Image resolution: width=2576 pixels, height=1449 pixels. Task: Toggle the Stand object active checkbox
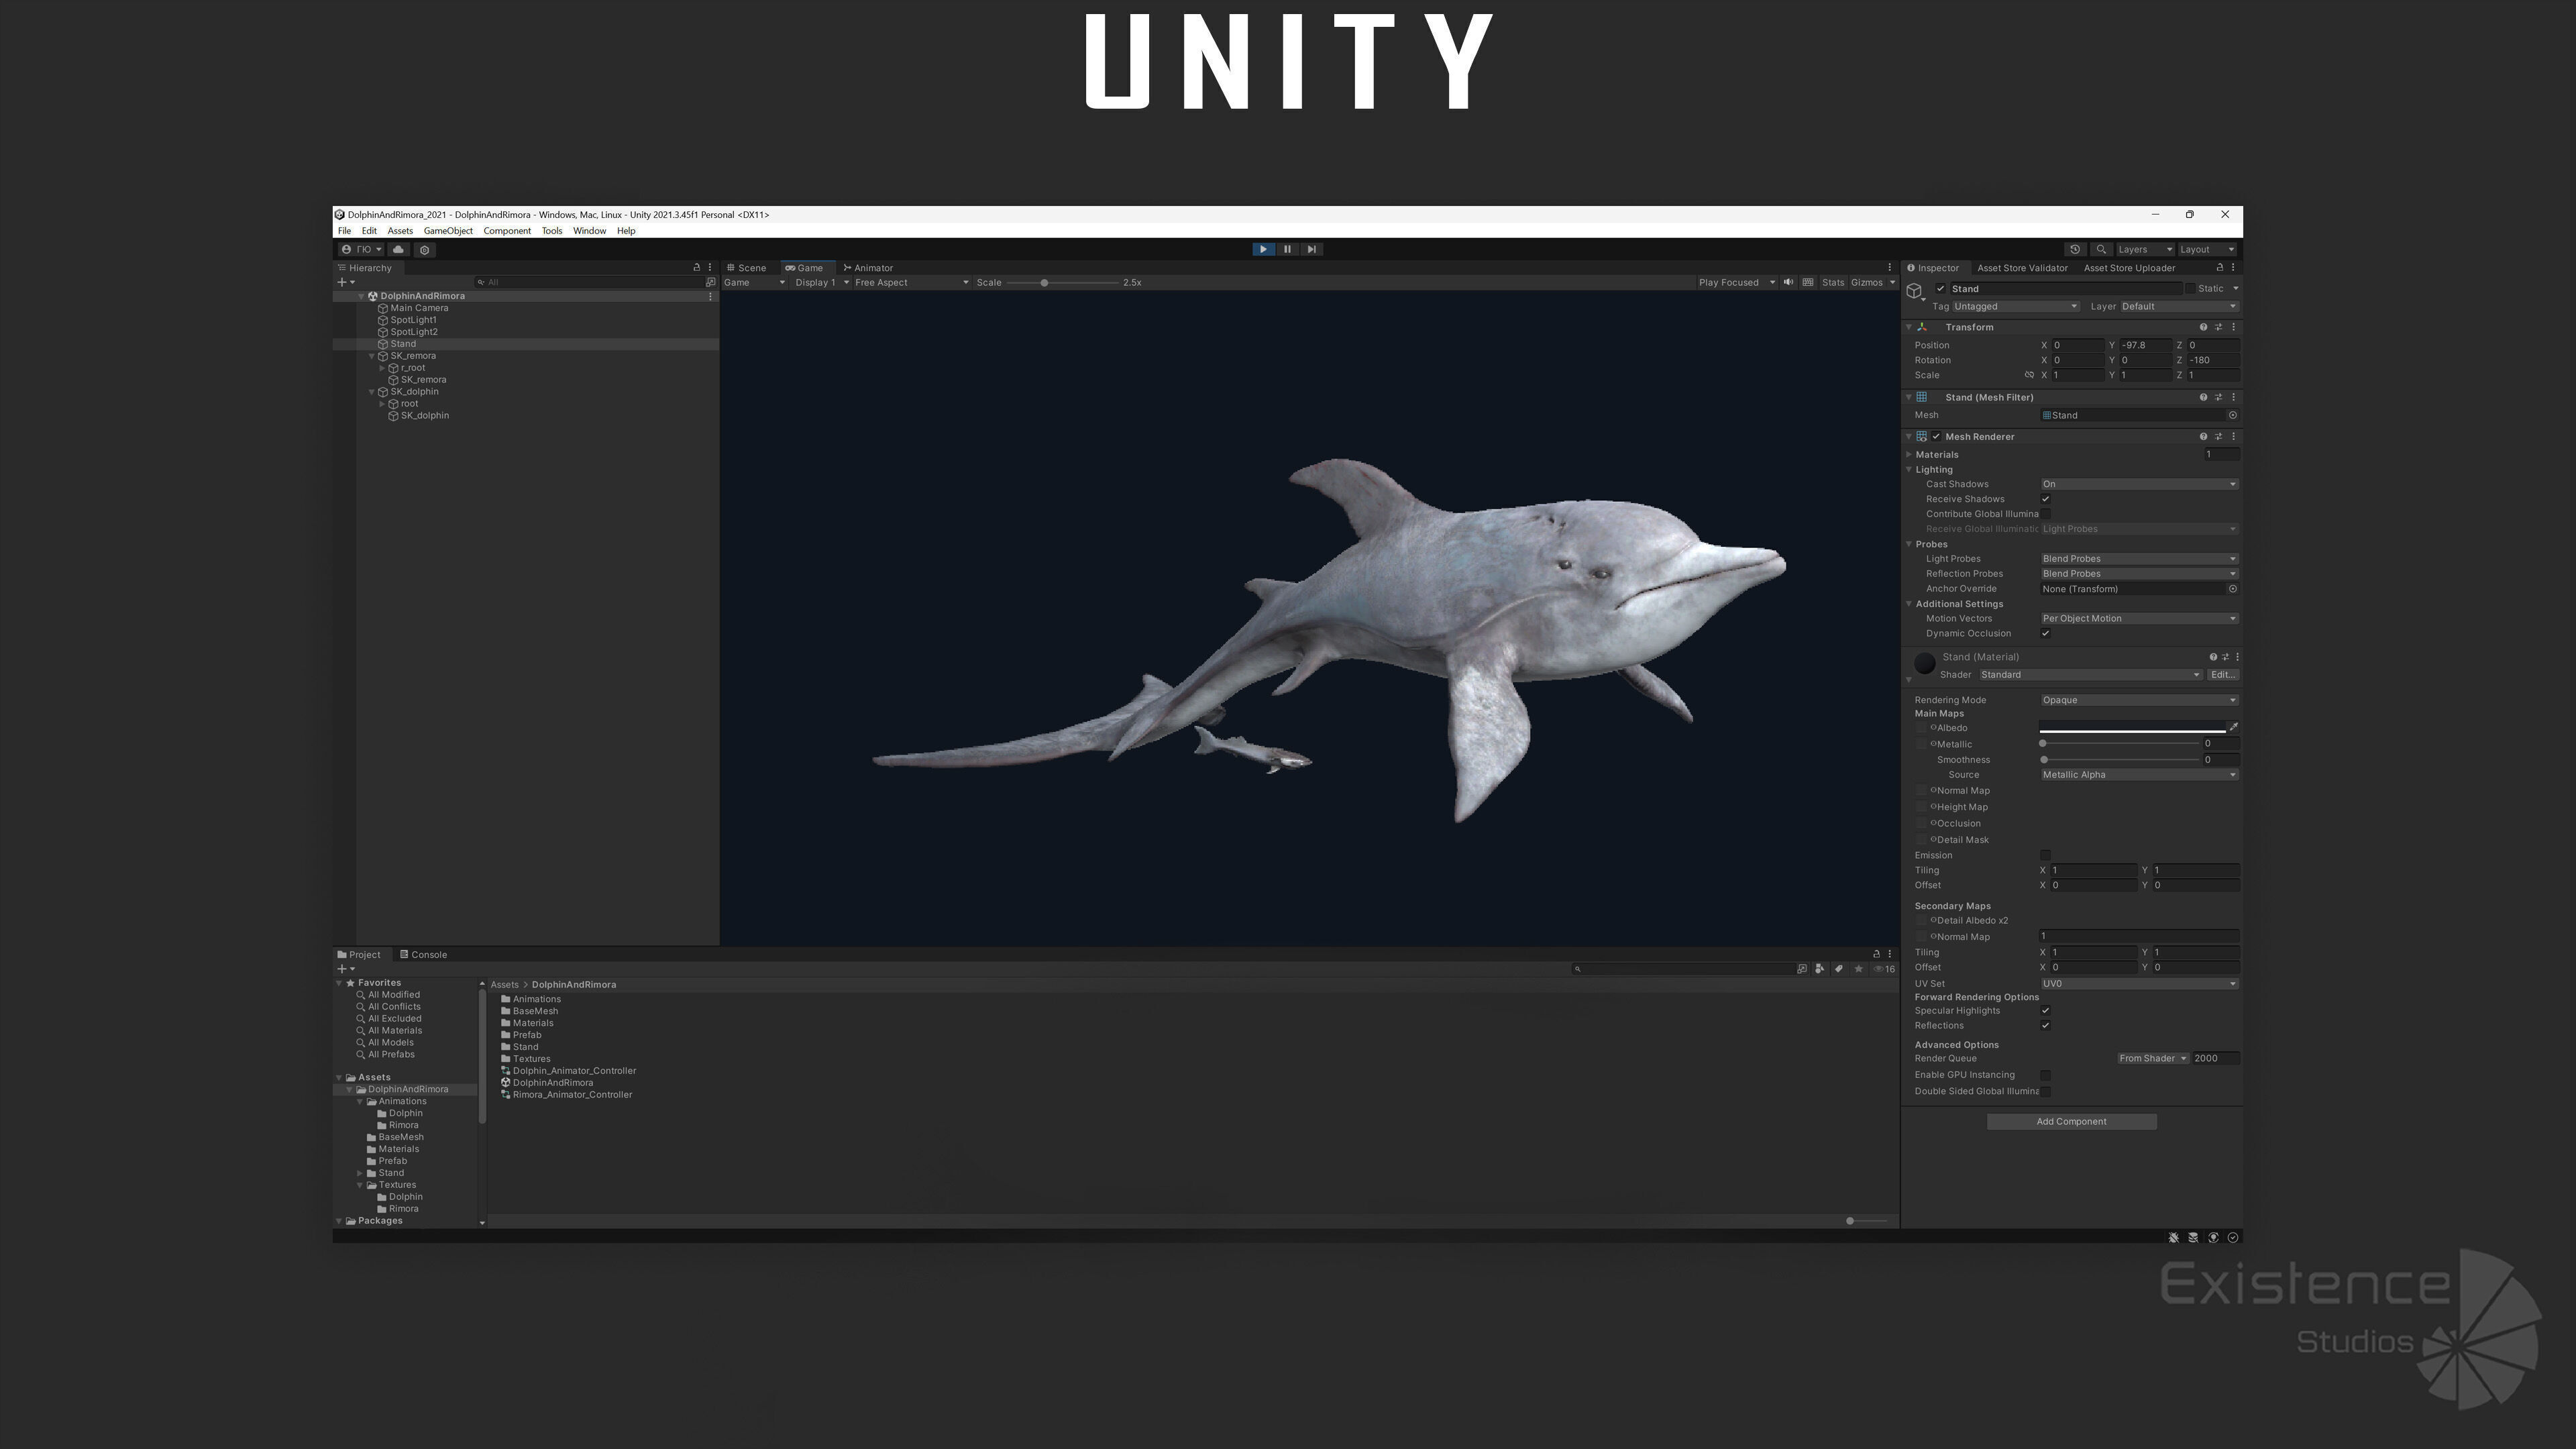pyautogui.click(x=1941, y=289)
